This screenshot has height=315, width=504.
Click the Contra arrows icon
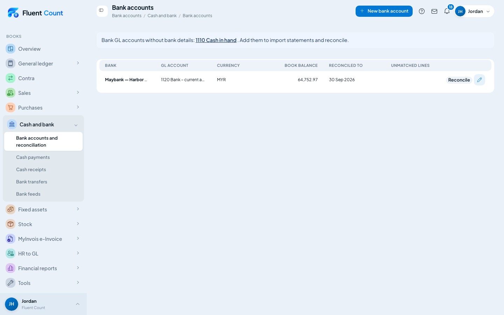coord(10,78)
